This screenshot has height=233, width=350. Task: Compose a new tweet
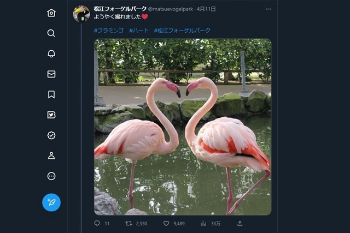[51, 202]
